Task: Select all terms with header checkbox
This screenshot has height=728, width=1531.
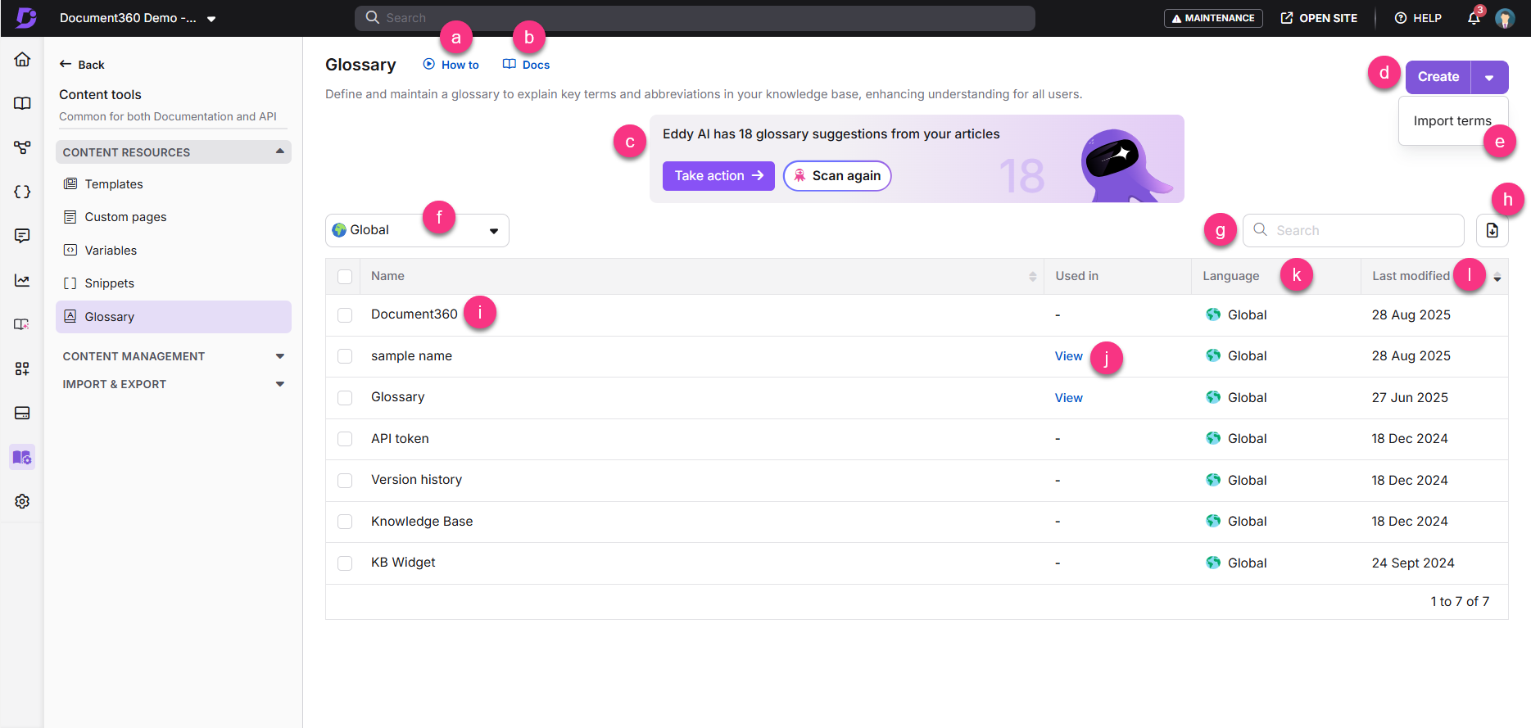Action: tap(345, 277)
